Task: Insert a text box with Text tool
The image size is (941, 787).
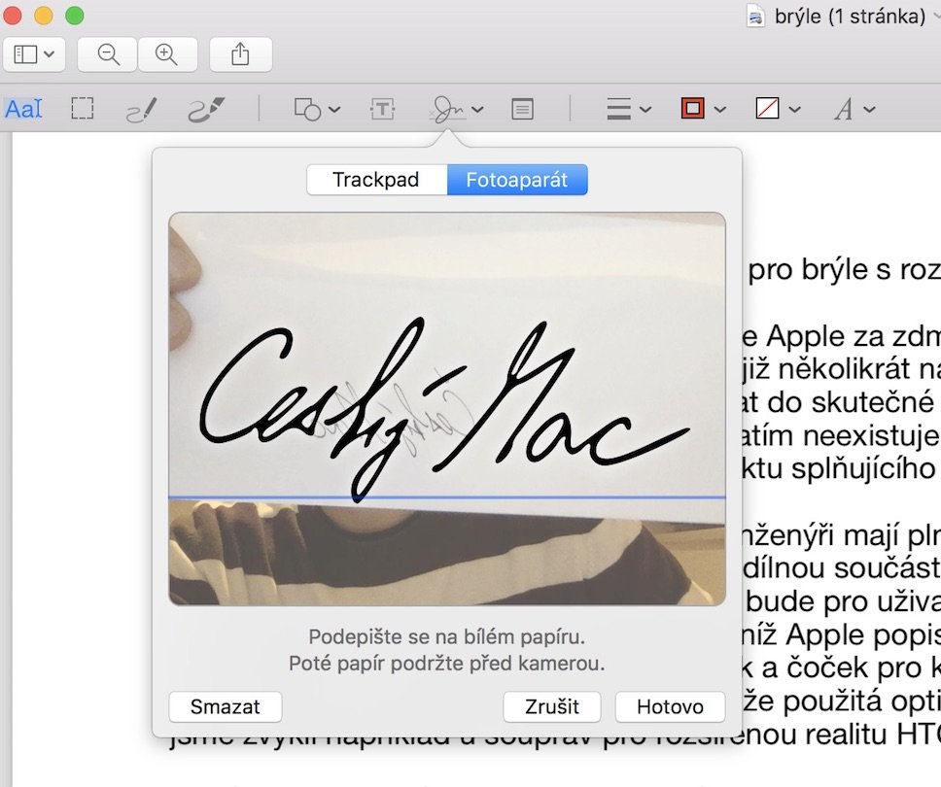Action: click(382, 110)
